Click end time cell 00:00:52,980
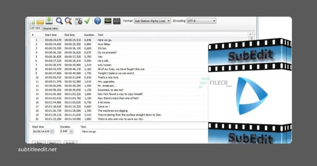 click(x=72, y=81)
